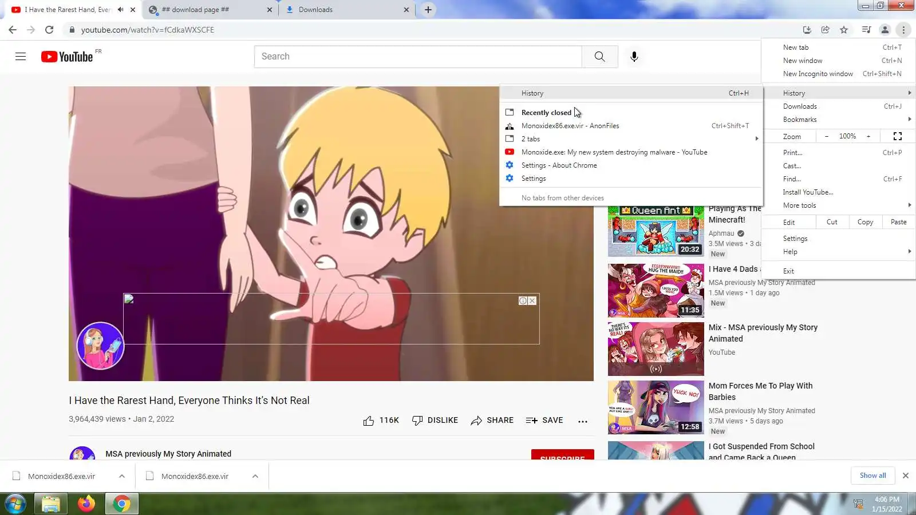Screen dimensions: 916x515
Task: Expand the Help submenu
Action: coord(839,252)
